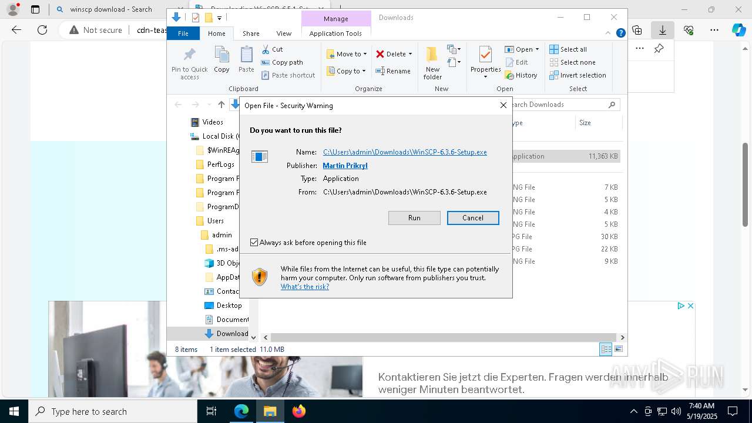Collapse the ribbon with chevron
752x423 pixels.
pos(609,33)
